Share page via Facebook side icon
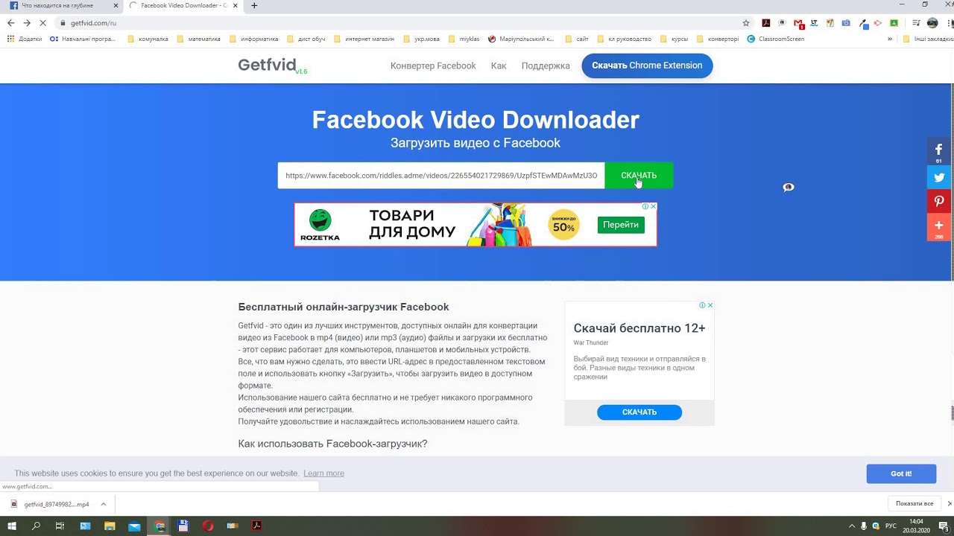 tap(939, 151)
